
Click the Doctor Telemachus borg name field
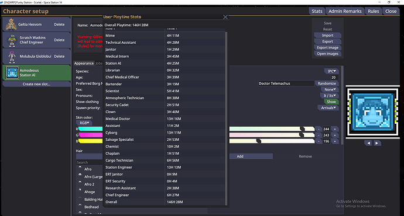pyautogui.click(x=286, y=83)
